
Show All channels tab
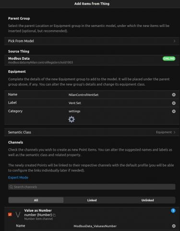click(x=36, y=200)
